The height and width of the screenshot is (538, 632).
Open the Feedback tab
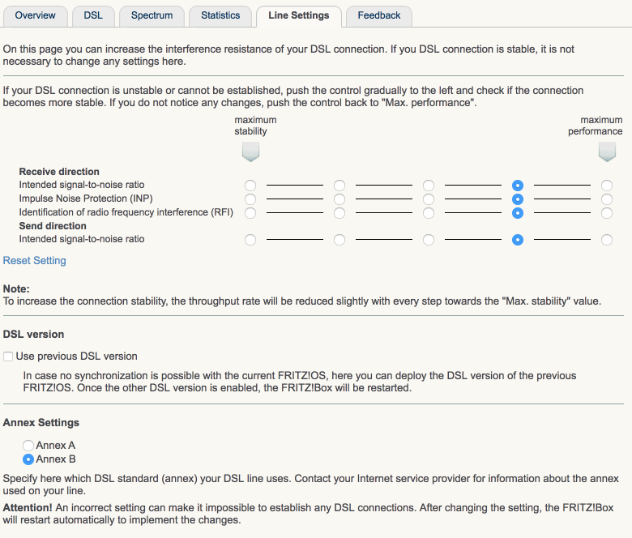(379, 15)
